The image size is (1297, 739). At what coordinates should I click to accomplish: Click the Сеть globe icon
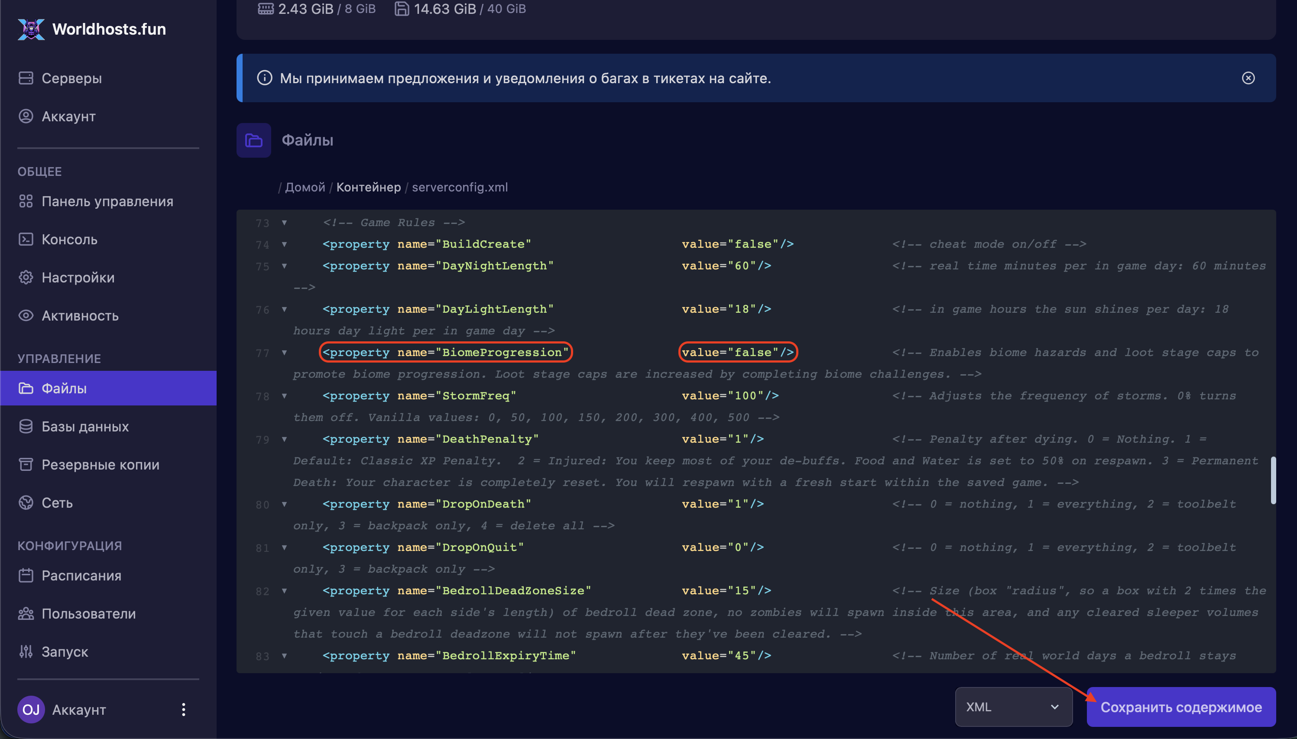click(x=26, y=502)
